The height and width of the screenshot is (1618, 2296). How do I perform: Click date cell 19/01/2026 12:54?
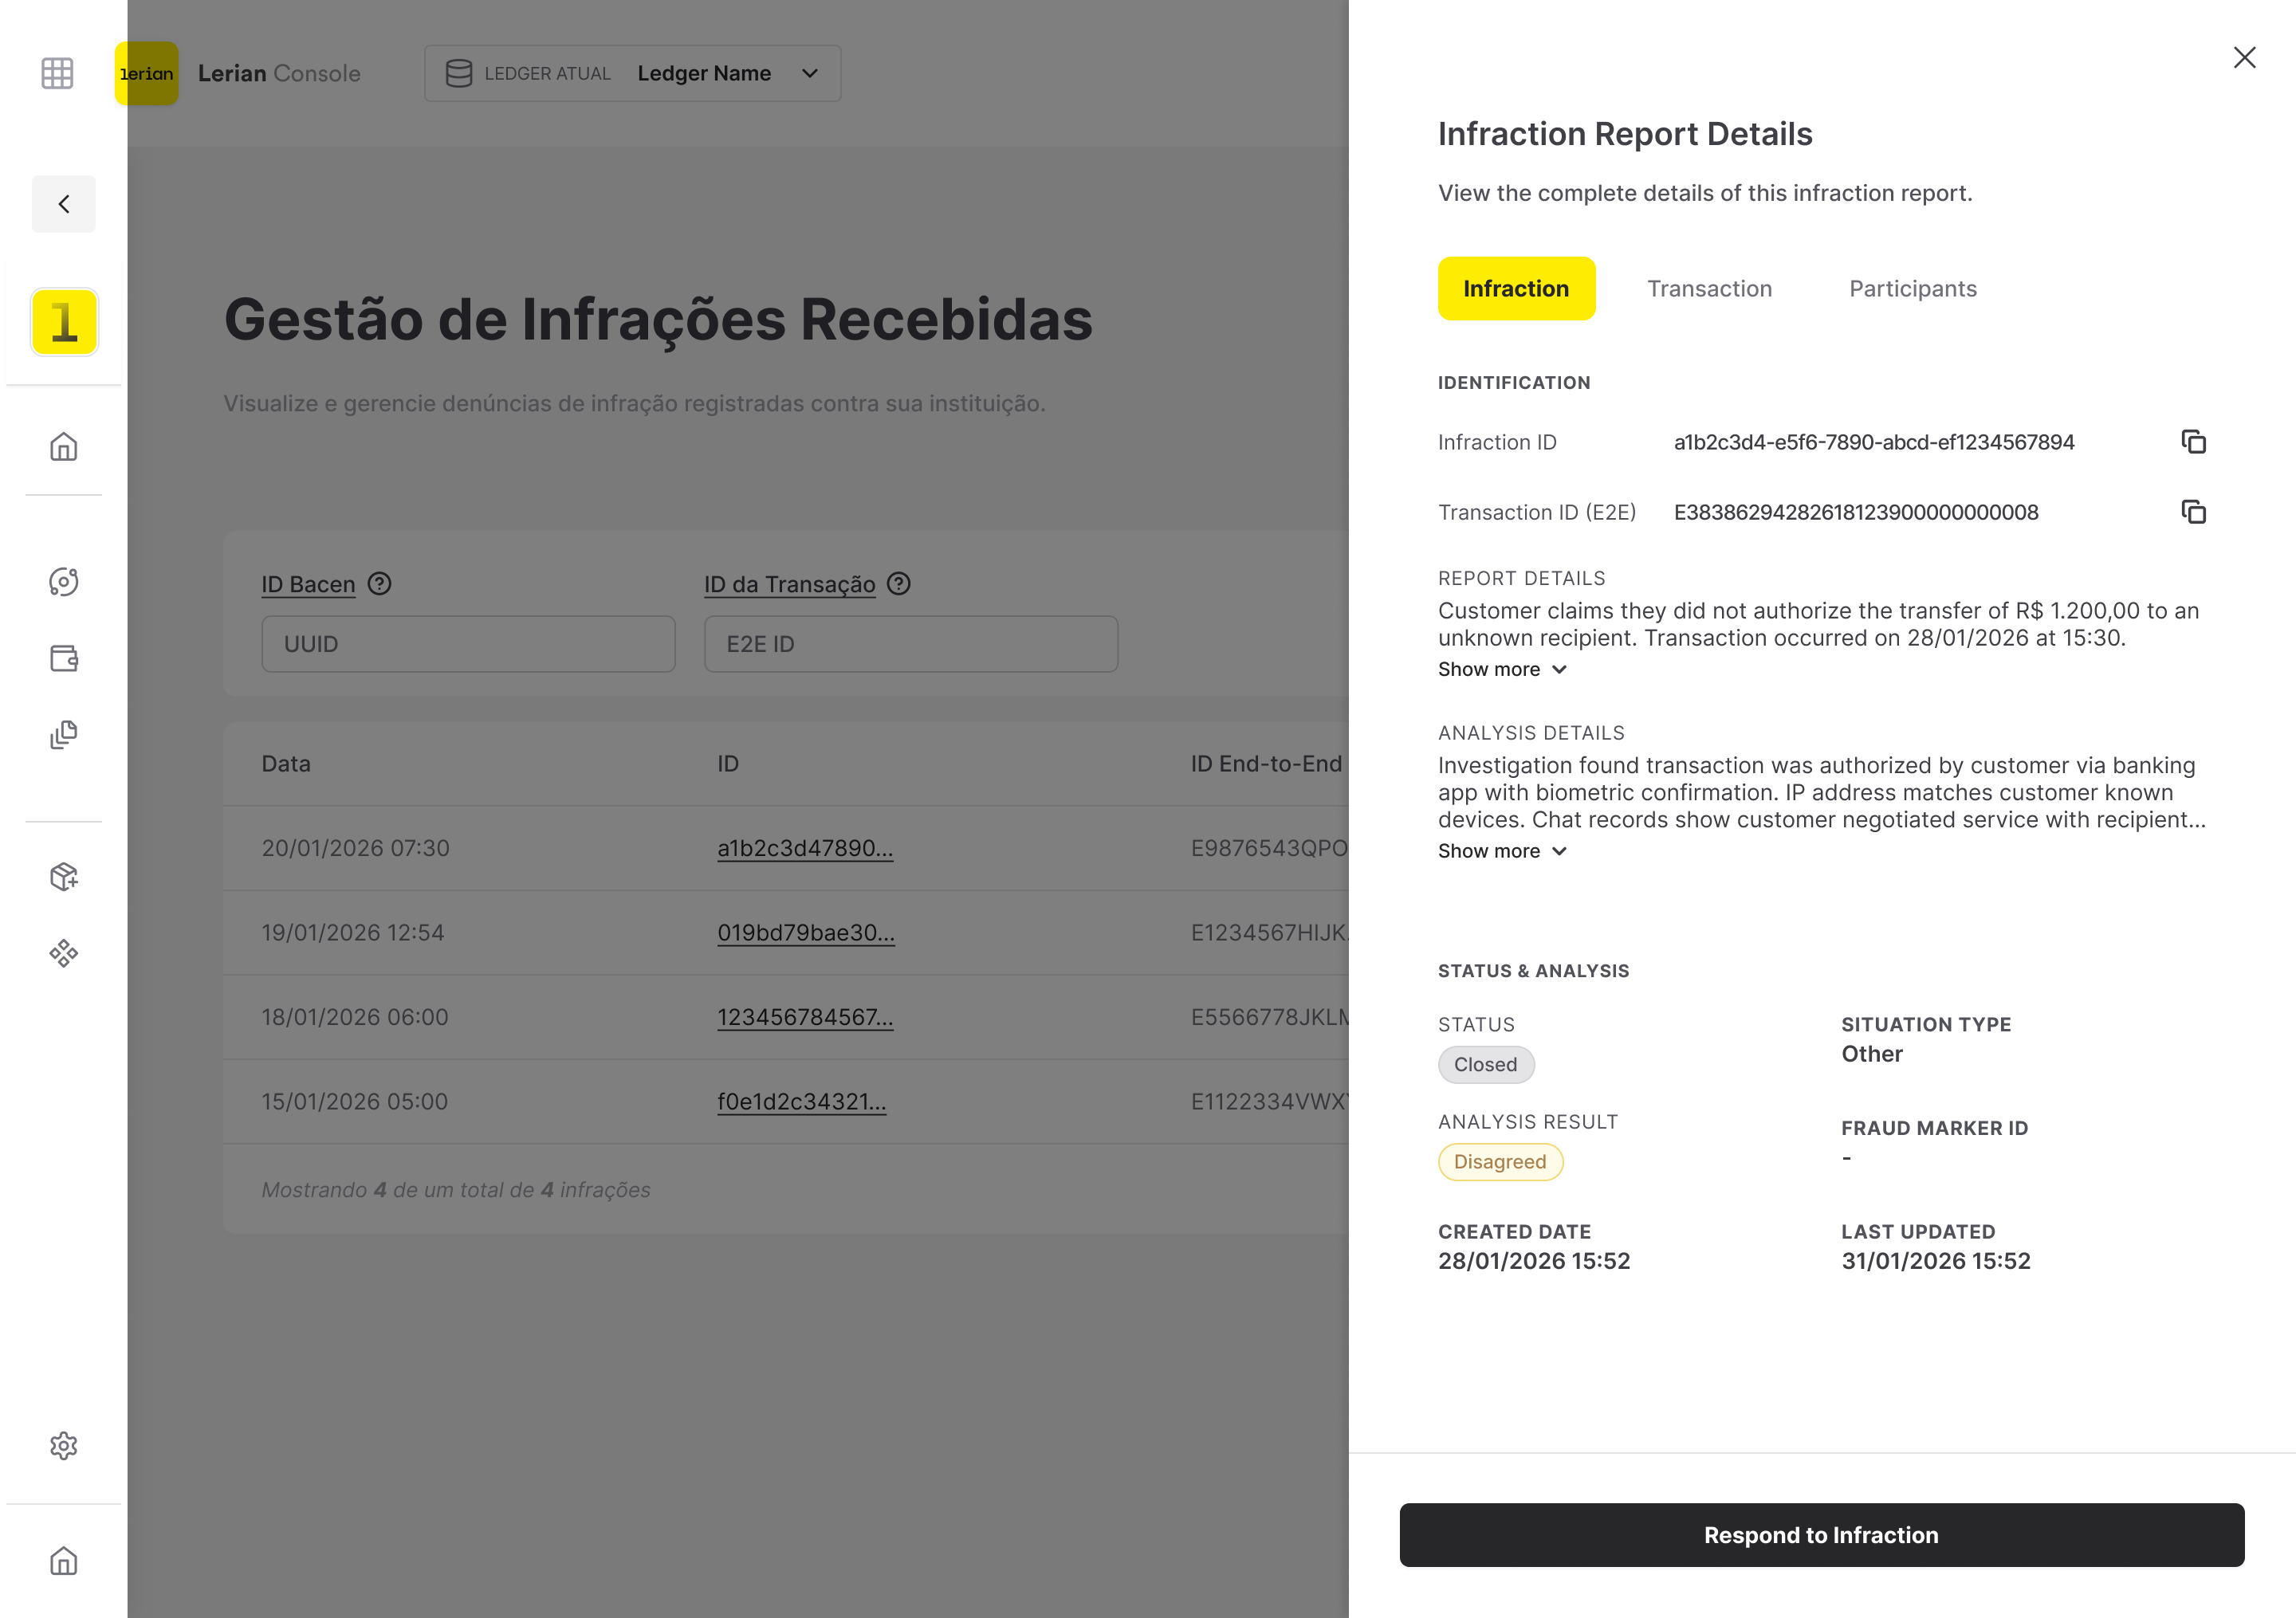click(353, 933)
